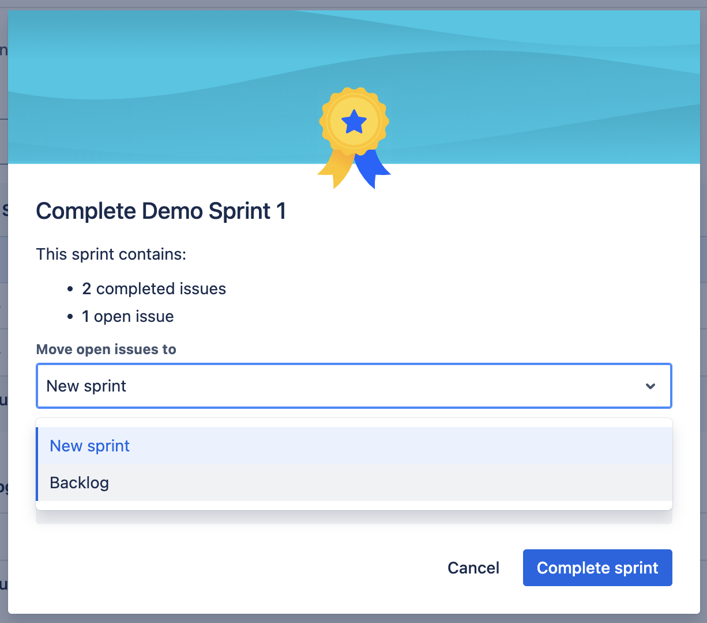This screenshot has height=623, width=707.
Task: Click the 'Move open issues to' label
Action: pyautogui.click(x=106, y=349)
